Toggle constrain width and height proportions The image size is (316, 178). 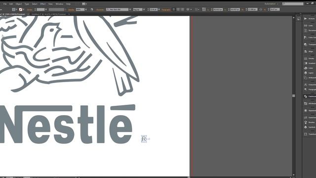[x=261, y=9]
